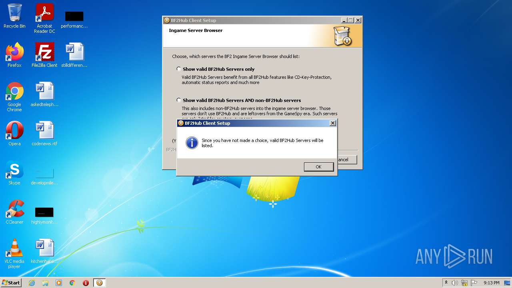Open the Windows Start menu
Viewport: 512px width, 288px height.
(11, 282)
